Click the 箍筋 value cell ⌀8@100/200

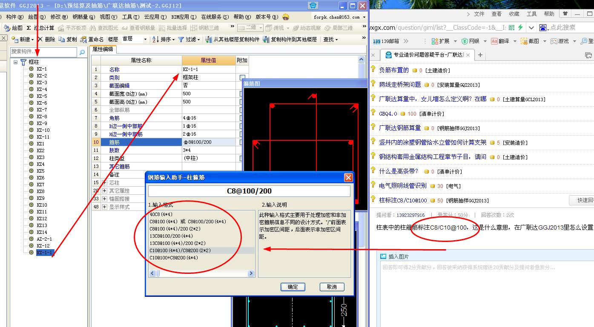[209, 142]
